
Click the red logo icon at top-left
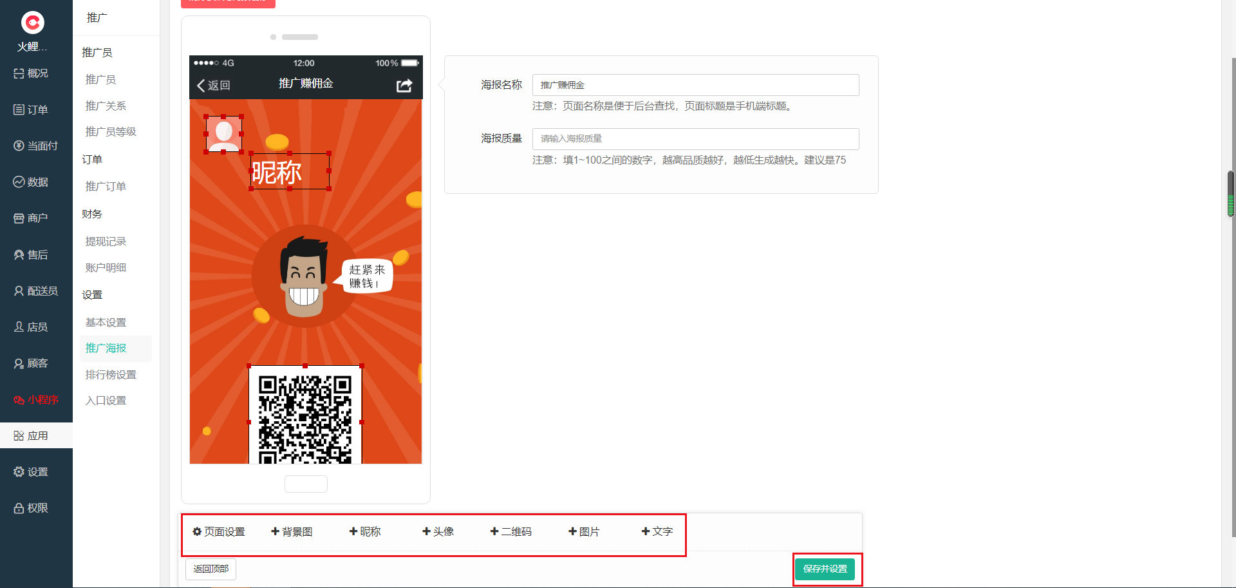point(33,23)
